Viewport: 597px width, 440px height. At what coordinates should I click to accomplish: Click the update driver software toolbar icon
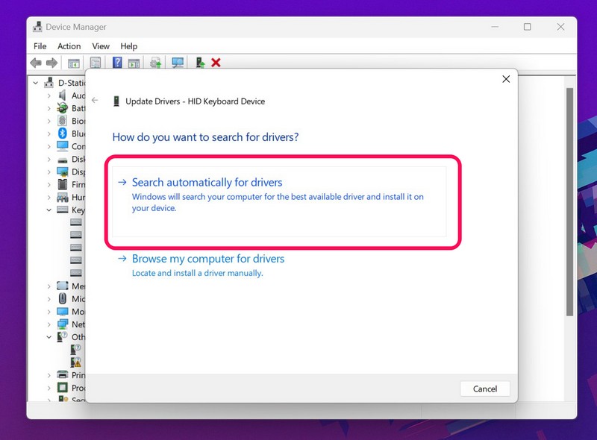click(x=155, y=63)
